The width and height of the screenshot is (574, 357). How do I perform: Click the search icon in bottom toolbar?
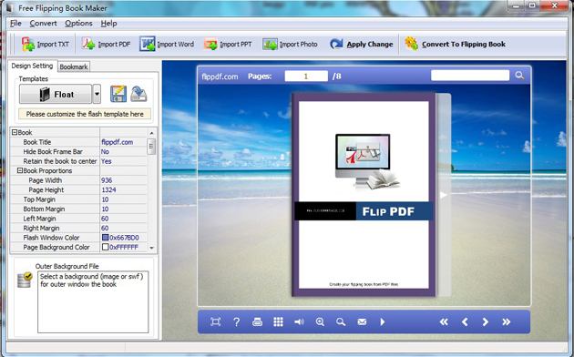341,321
